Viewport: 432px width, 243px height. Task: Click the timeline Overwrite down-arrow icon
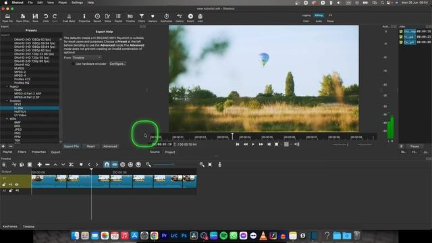[x=63, y=165]
